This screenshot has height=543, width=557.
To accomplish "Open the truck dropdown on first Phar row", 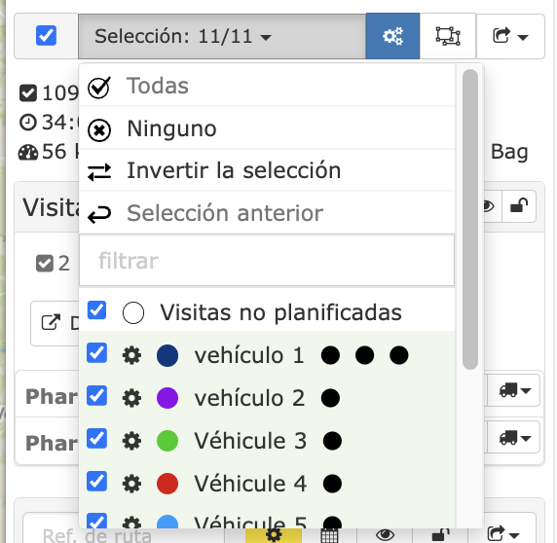I will point(514,390).
